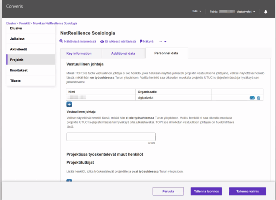This screenshot has width=276, height=200.
Task: Click the Organisaatio column header
Action: click(x=174, y=92)
